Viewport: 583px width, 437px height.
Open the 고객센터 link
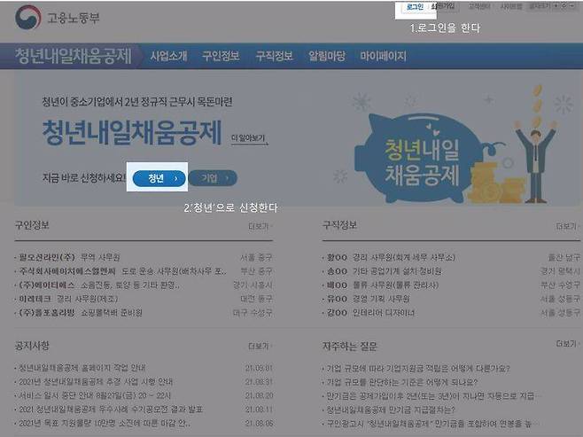pyautogui.click(x=478, y=6)
